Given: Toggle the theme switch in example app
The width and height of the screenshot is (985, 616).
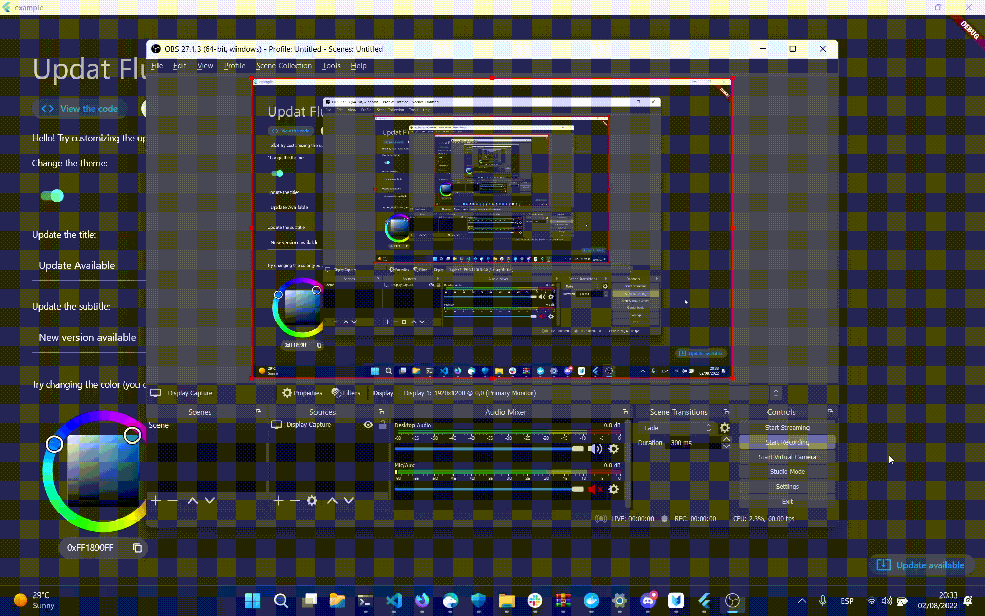Looking at the screenshot, I should [52, 196].
